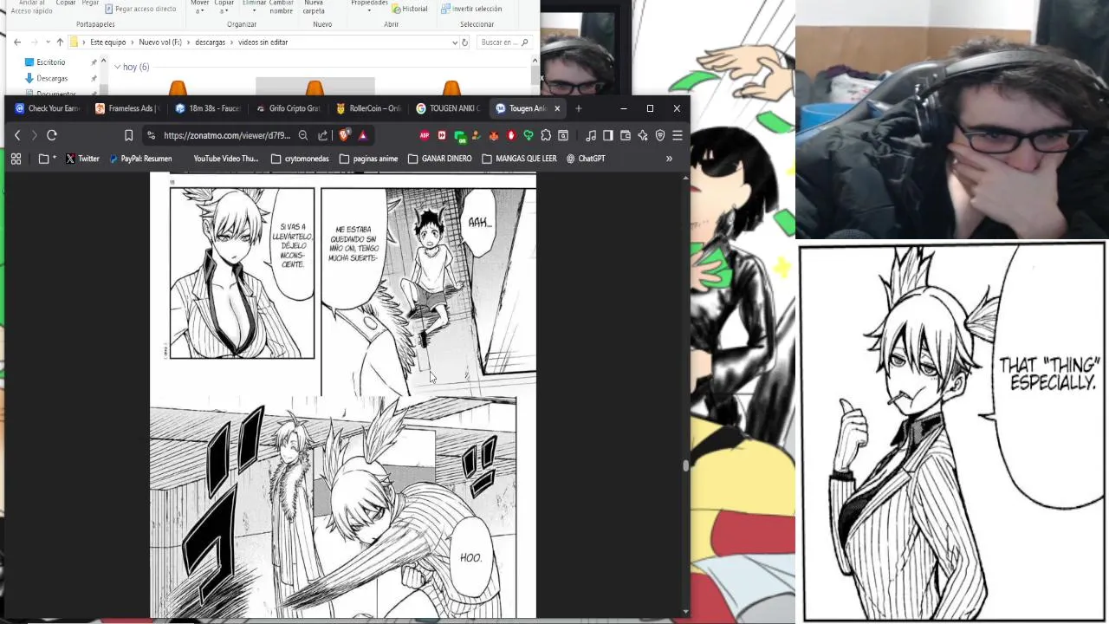
Task: Open the Leo AI sparkle icon
Action: (643, 135)
